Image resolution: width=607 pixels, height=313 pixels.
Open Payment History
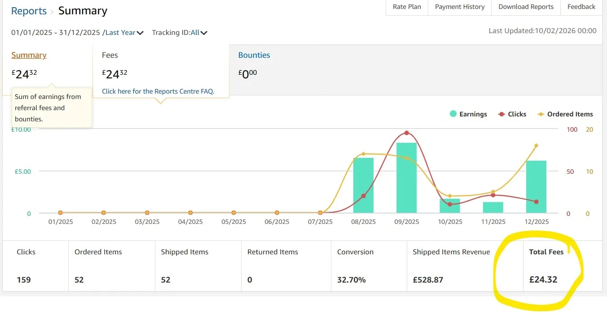[459, 7]
